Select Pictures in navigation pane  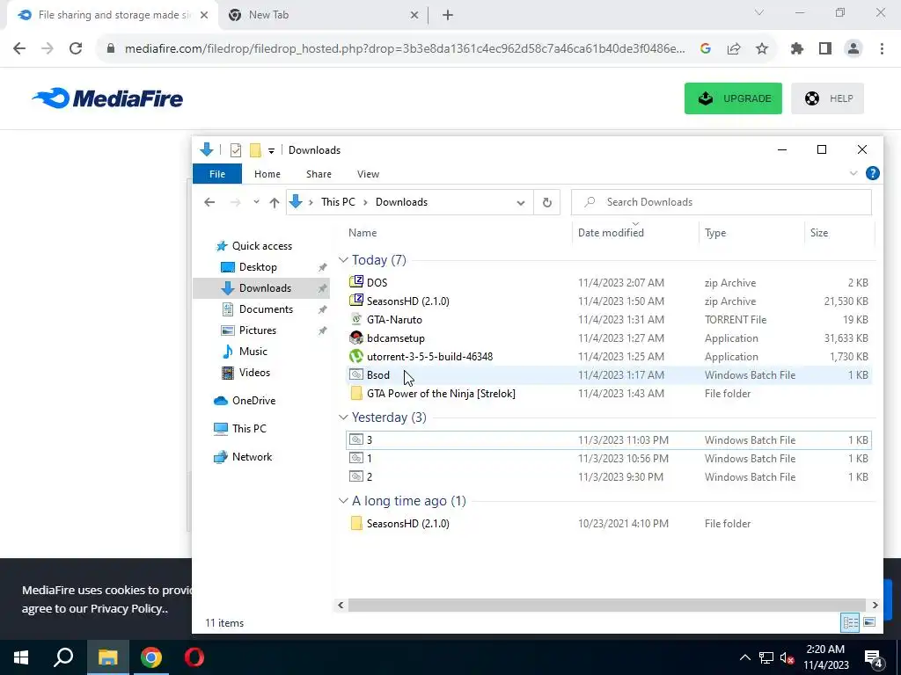pos(258,330)
